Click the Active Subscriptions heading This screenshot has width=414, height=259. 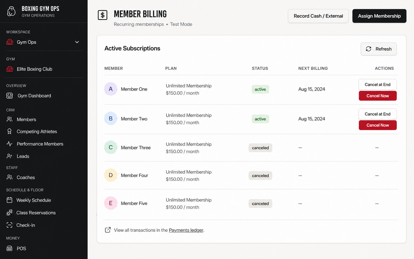coord(132,48)
